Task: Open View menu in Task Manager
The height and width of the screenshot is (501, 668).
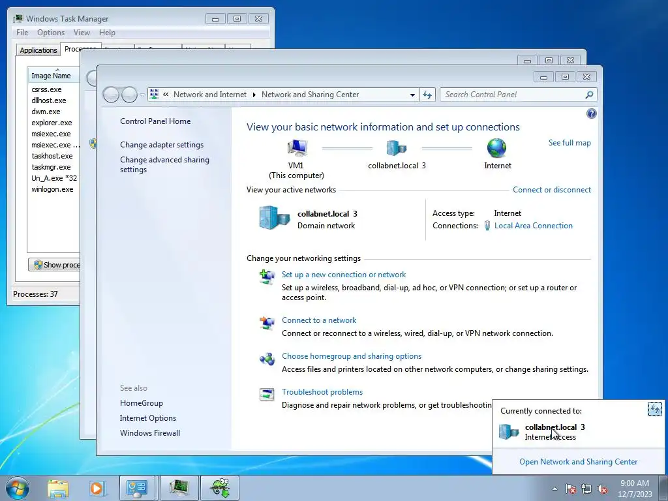Action: point(82,33)
